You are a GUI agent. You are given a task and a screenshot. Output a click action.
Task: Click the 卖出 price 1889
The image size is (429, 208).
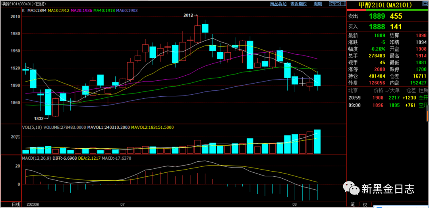(377, 16)
